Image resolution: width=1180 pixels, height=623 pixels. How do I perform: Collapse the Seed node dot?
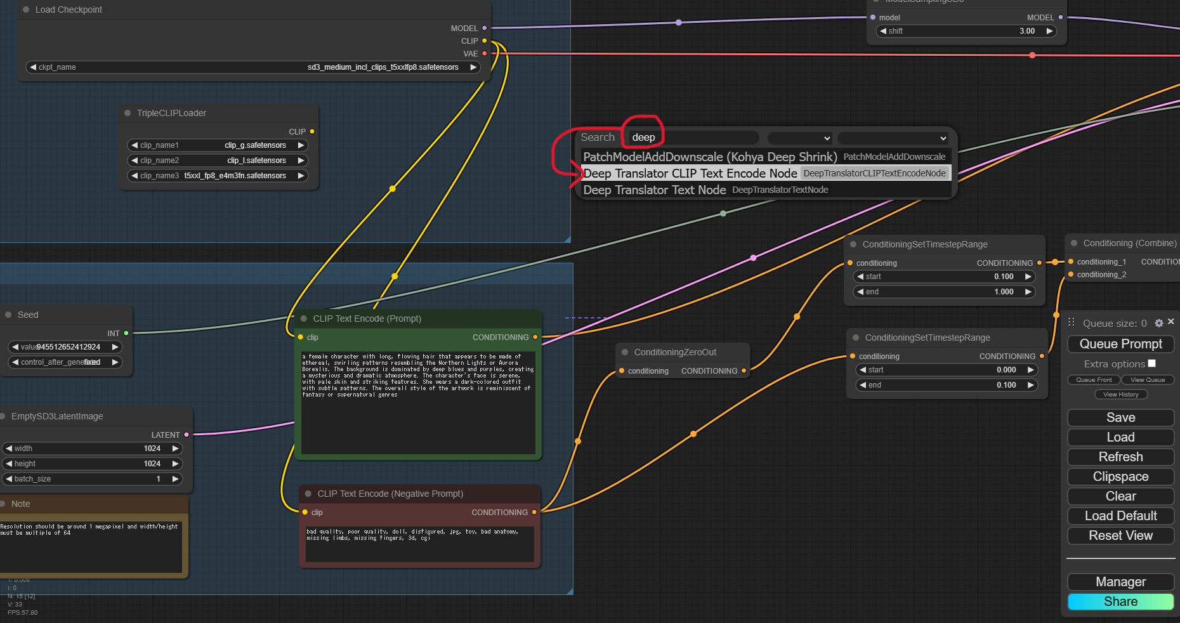pyautogui.click(x=8, y=315)
